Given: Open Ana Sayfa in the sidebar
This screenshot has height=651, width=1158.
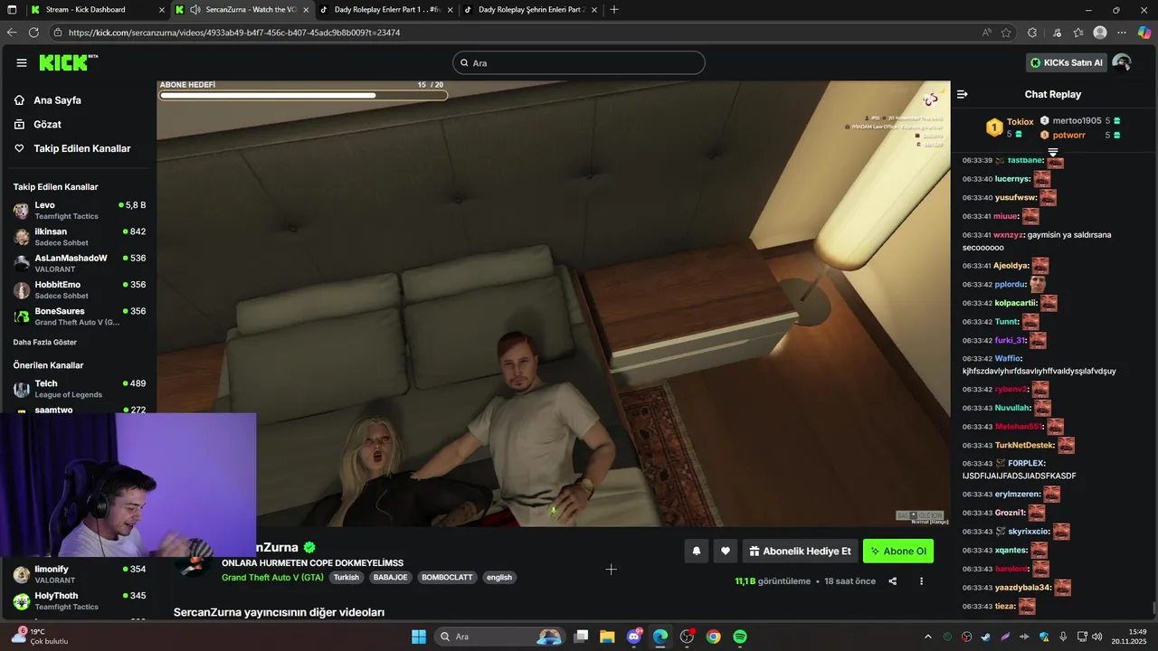Looking at the screenshot, I should click(x=57, y=100).
